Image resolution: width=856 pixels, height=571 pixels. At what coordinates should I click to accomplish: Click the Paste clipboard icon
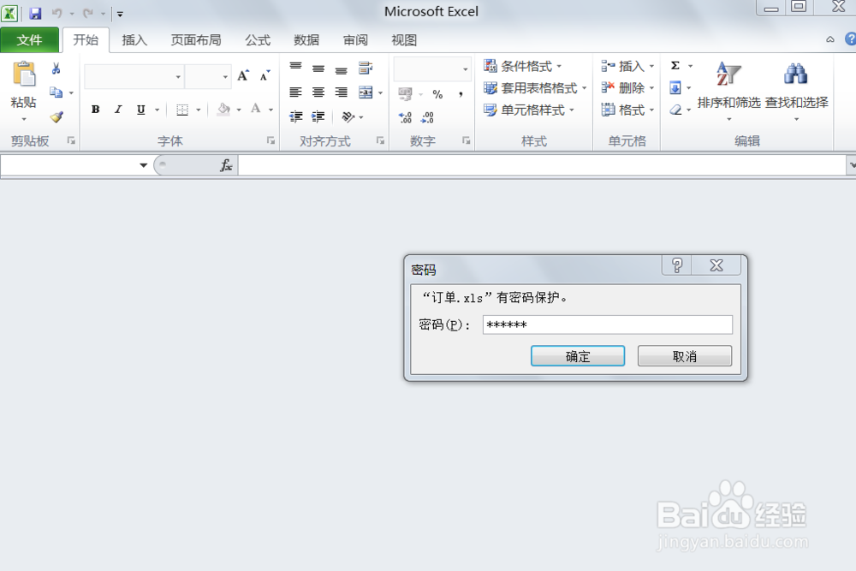click(24, 74)
